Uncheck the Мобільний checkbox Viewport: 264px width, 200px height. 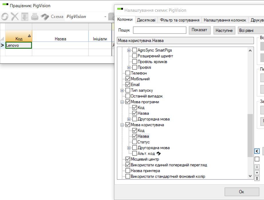tap(128, 79)
